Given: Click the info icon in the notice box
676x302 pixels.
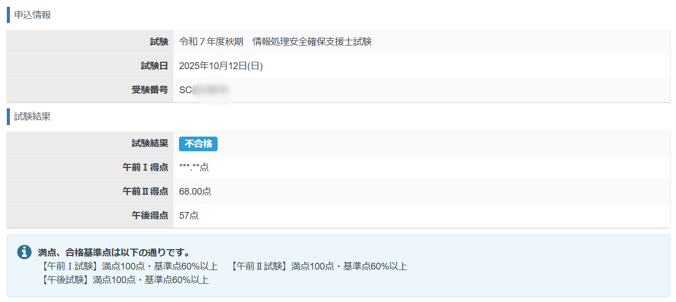Looking at the screenshot, I should click(x=24, y=252).
